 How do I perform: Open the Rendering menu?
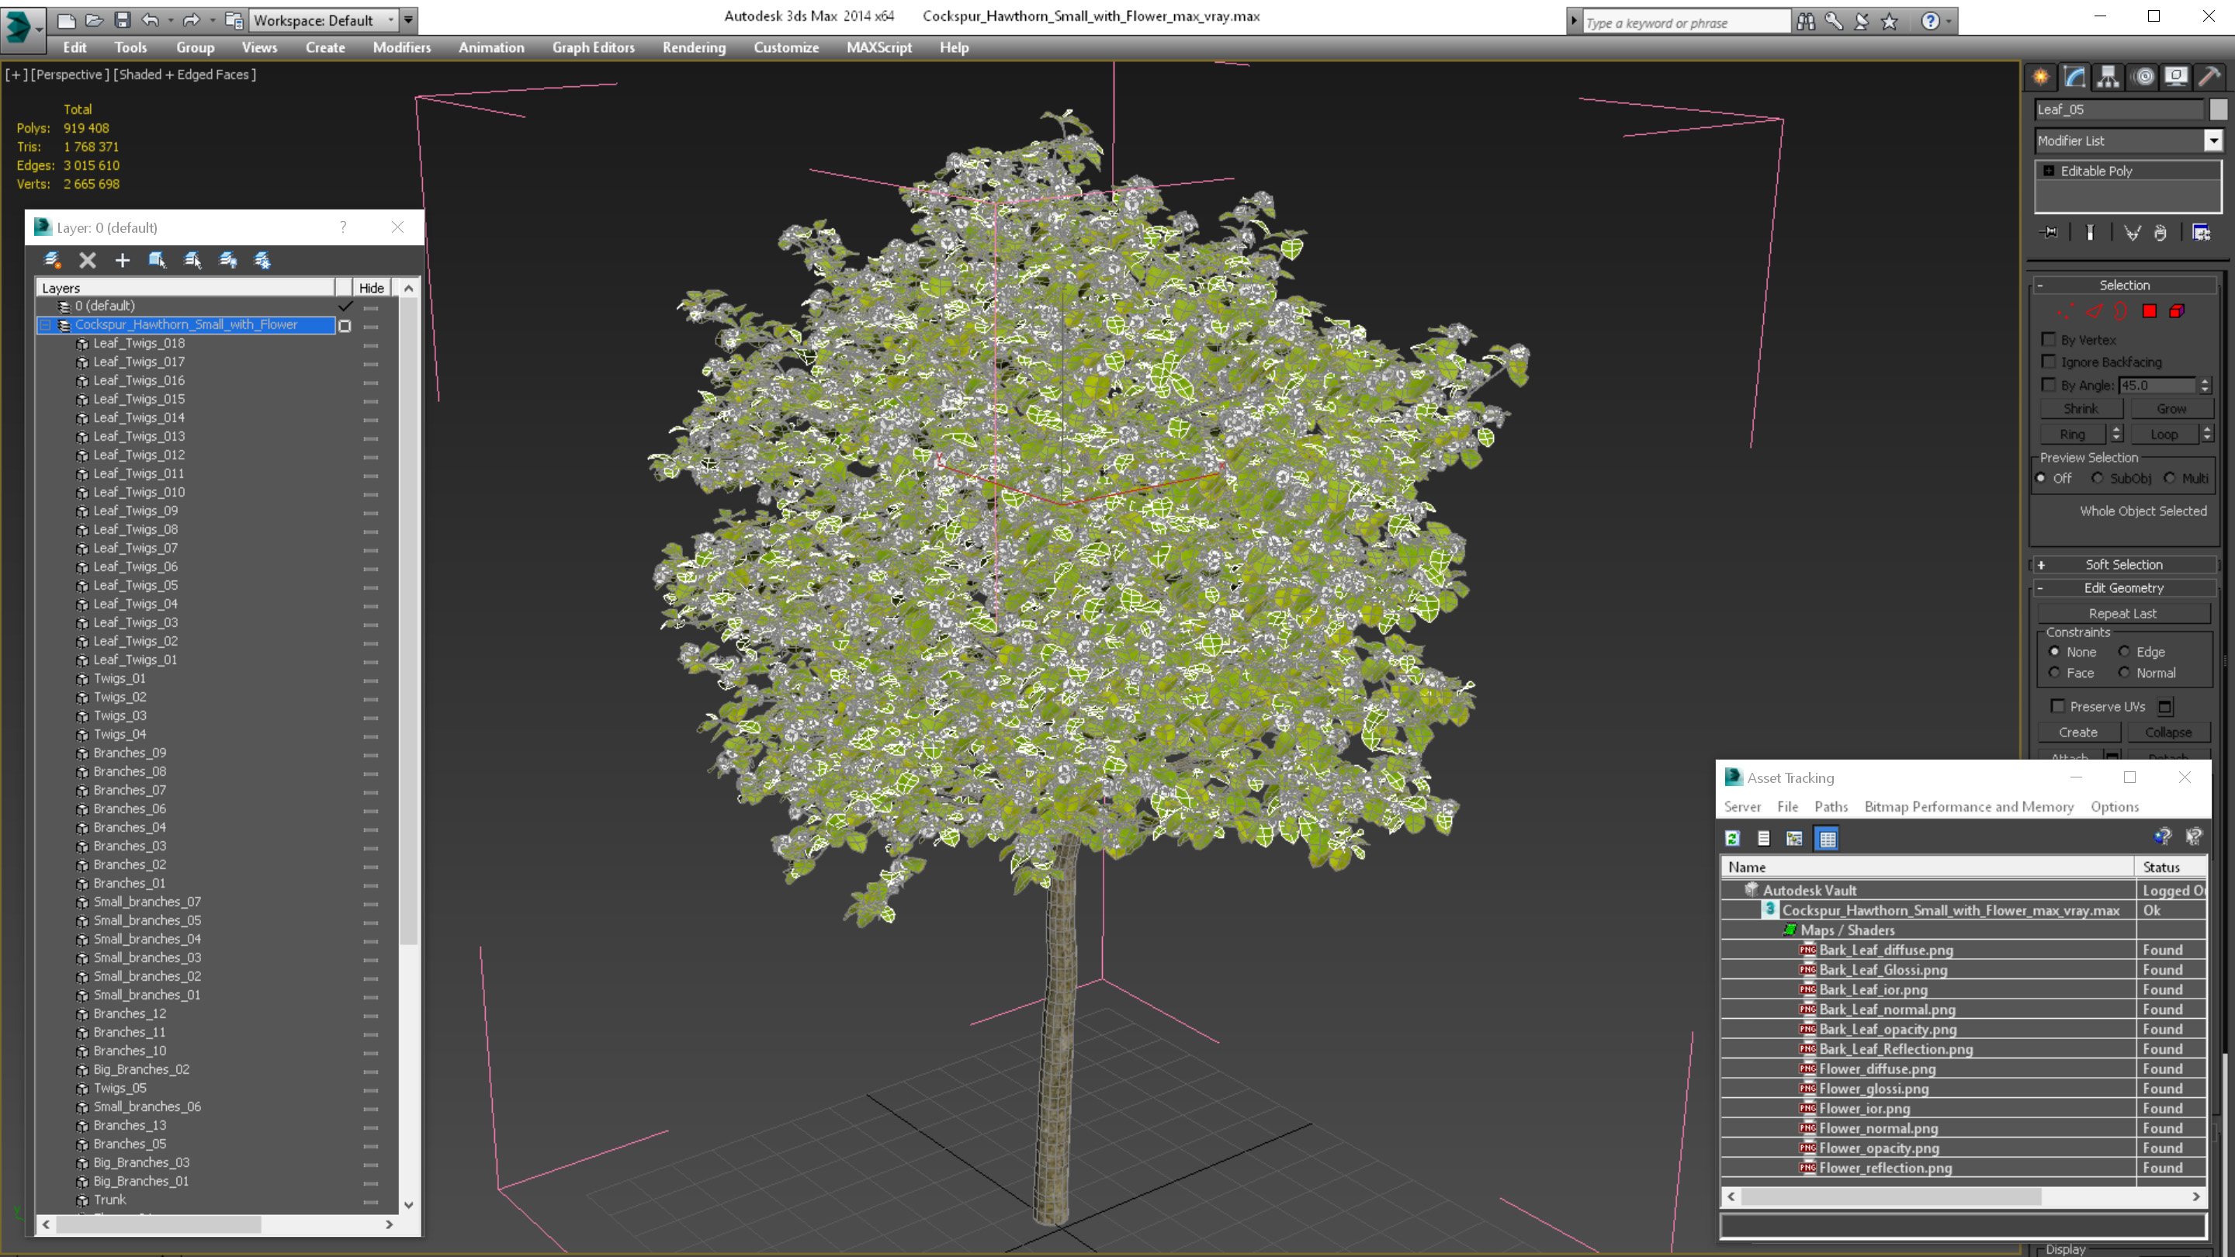694,47
